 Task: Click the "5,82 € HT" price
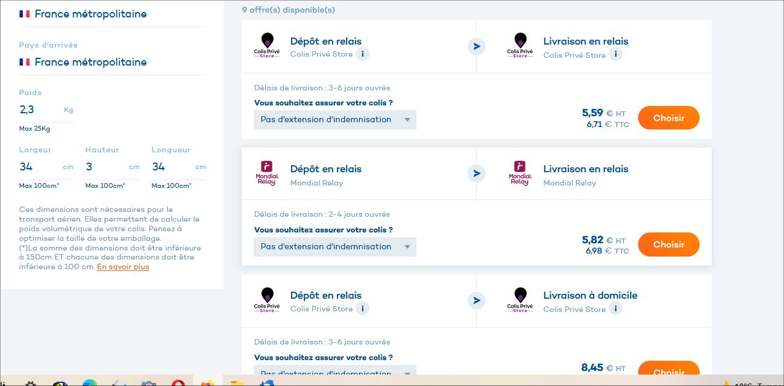click(x=604, y=240)
